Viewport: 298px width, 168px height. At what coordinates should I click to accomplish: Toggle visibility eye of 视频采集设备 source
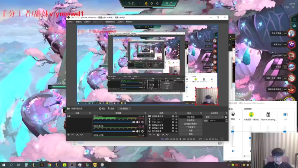click(173, 116)
